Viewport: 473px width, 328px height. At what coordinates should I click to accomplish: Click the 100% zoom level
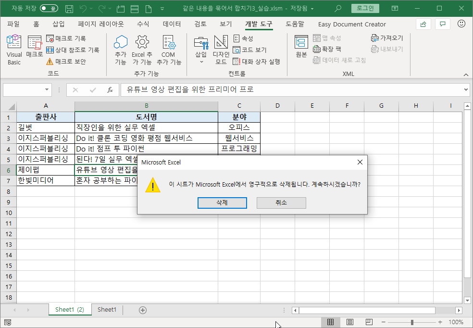point(456,322)
